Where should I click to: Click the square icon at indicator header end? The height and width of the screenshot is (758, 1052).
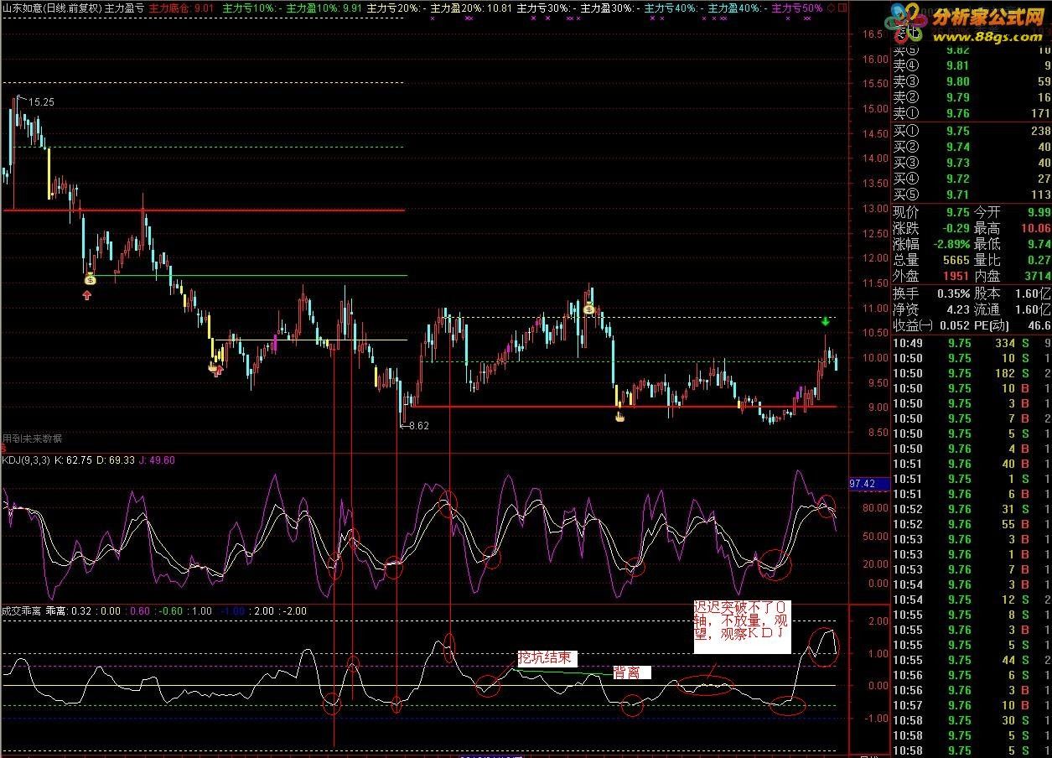(842, 7)
